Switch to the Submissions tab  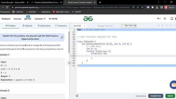click(x=44, y=26)
